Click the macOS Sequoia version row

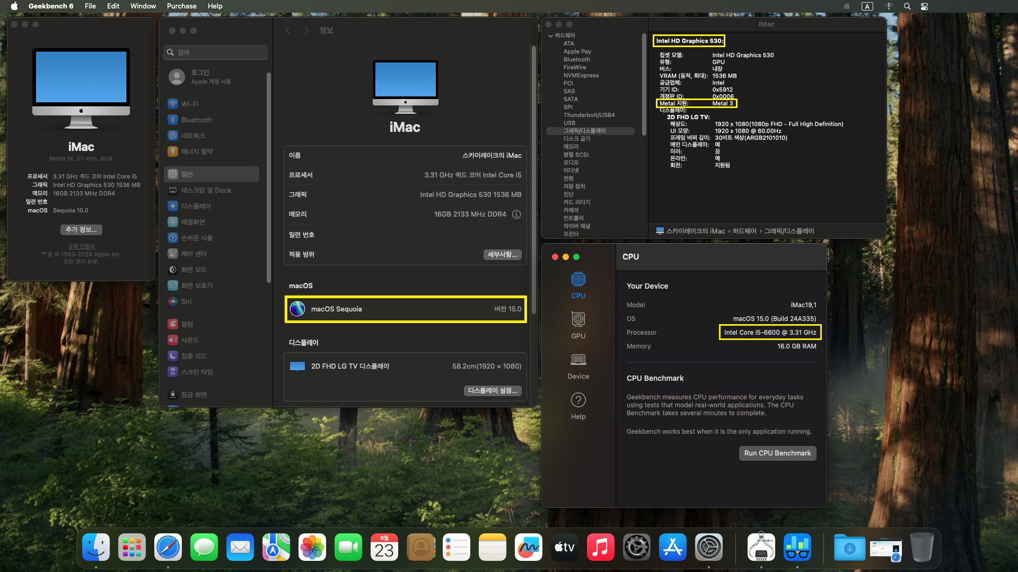406,309
